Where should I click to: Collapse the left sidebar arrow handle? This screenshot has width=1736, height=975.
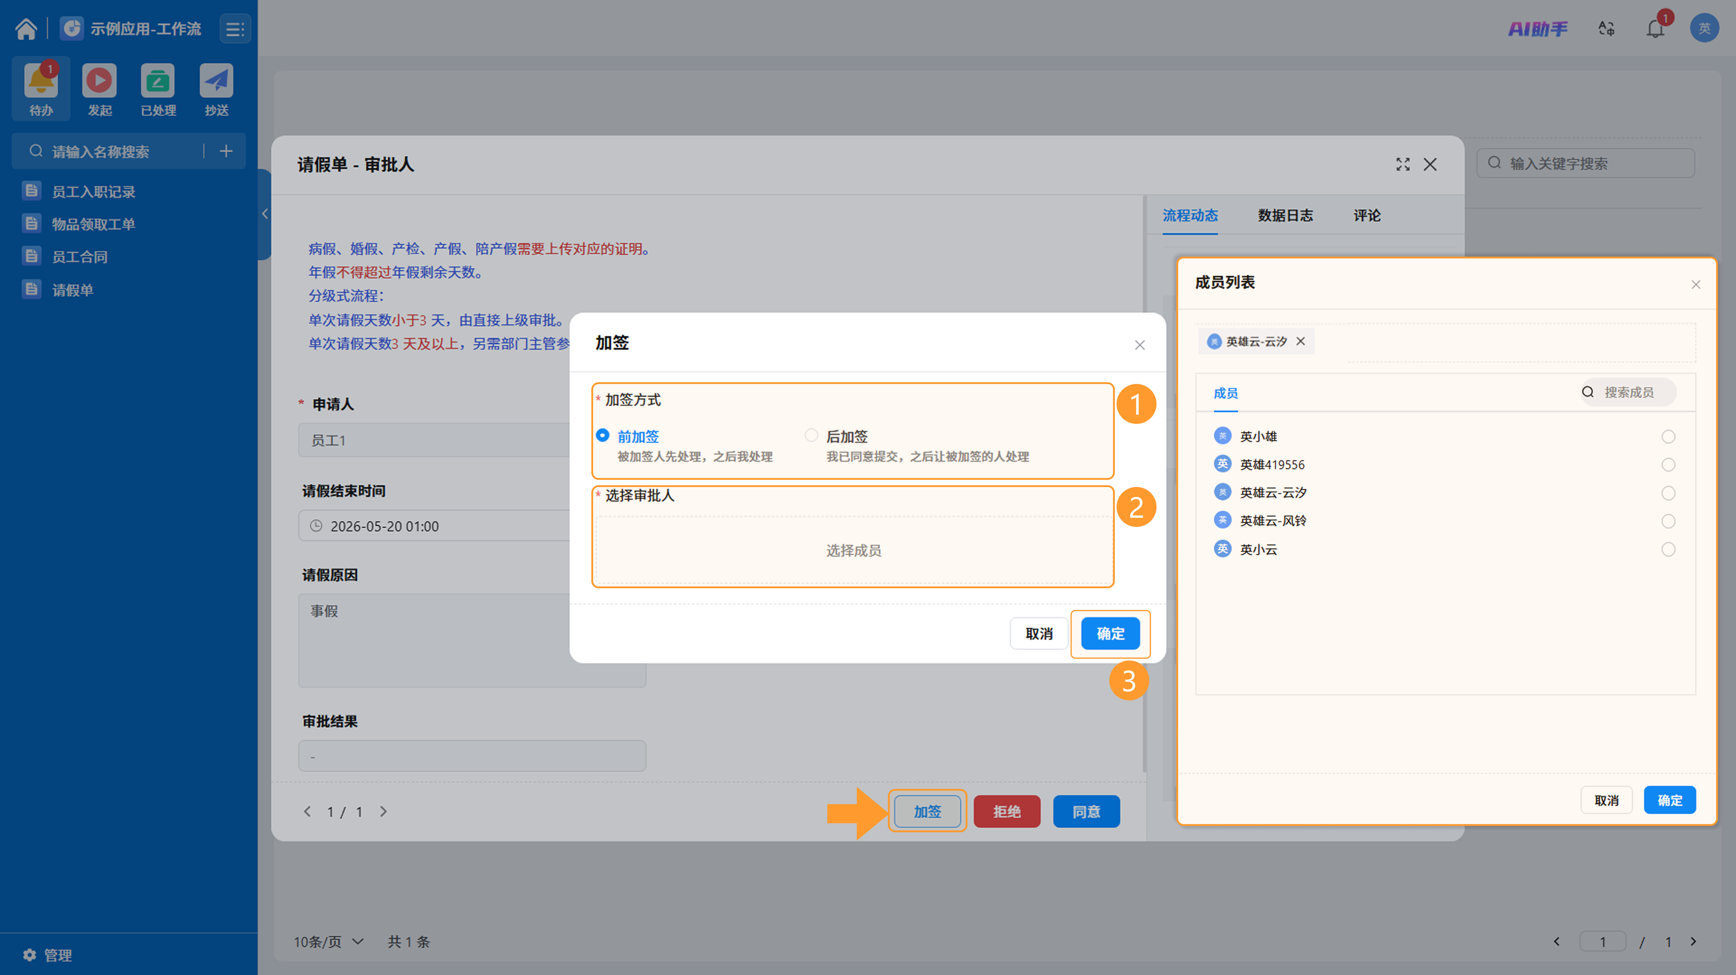tap(264, 214)
